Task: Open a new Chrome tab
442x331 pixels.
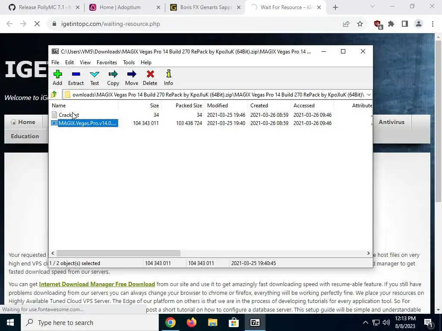Action: pyautogui.click(x=335, y=8)
